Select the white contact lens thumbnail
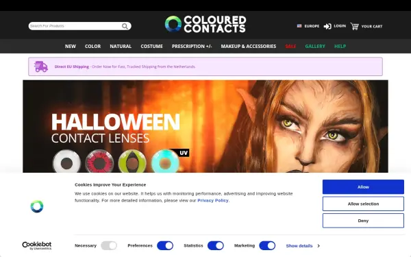 pos(66,162)
